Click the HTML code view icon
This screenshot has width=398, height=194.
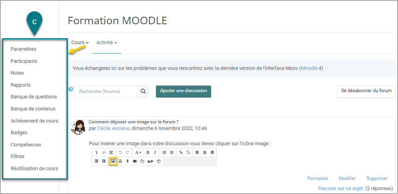pyautogui.click(x=103, y=153)
